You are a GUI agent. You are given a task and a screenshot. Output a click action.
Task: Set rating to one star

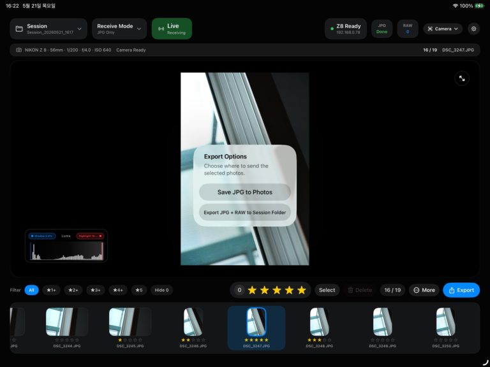click(x=252, y=291)
